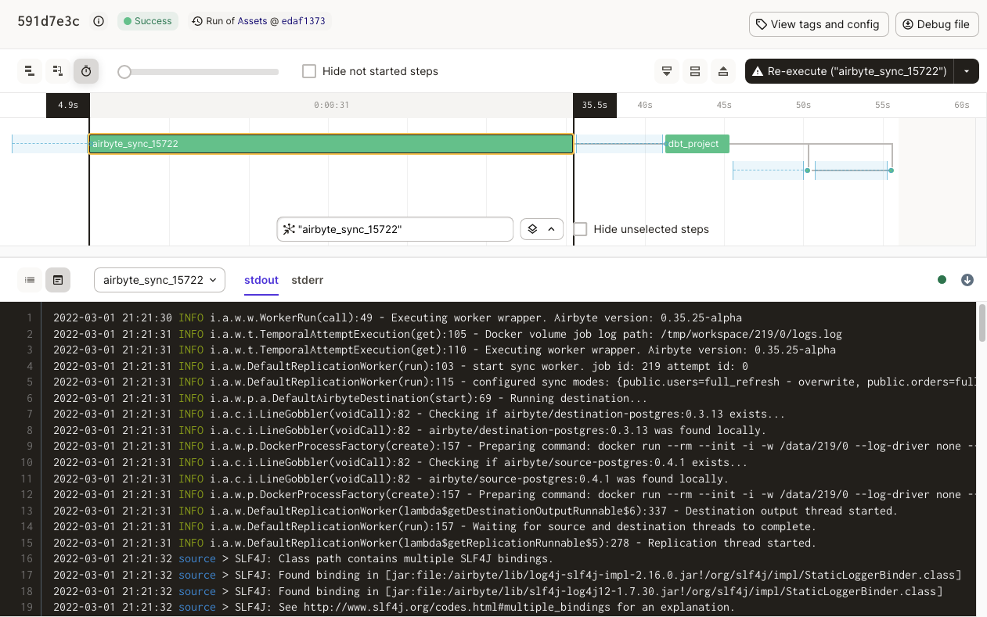Open the edaf1373 snapshot link
This screenshot has width=987, height=617.
[304, 21]
